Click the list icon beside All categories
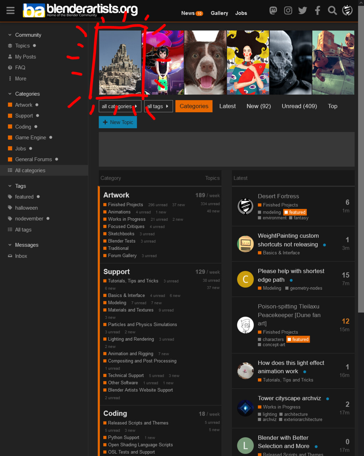The height and width of the screenshot is (456, 364). 10,170
